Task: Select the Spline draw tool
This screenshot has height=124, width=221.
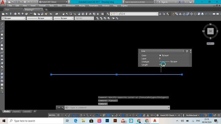Action: point(2,53)
